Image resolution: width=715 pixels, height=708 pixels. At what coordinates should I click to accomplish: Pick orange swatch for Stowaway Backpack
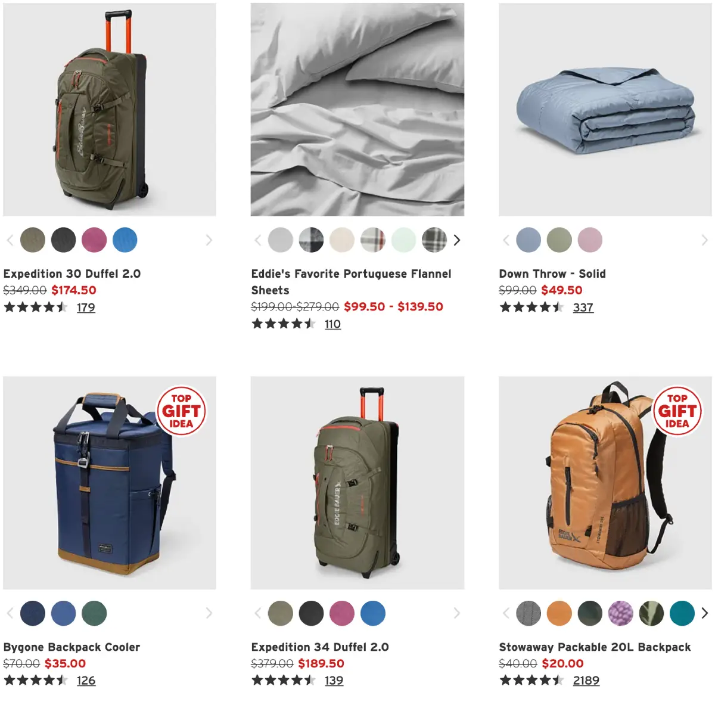click(559, 613)
